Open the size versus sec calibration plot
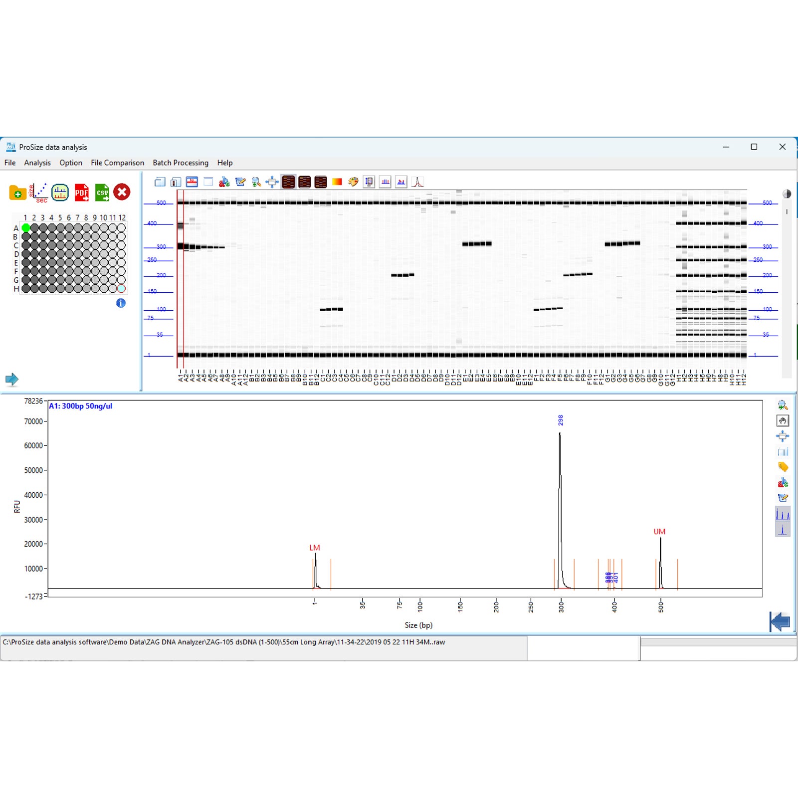The height and width of the screenshot is (798, 798). [x=38, y=193]
